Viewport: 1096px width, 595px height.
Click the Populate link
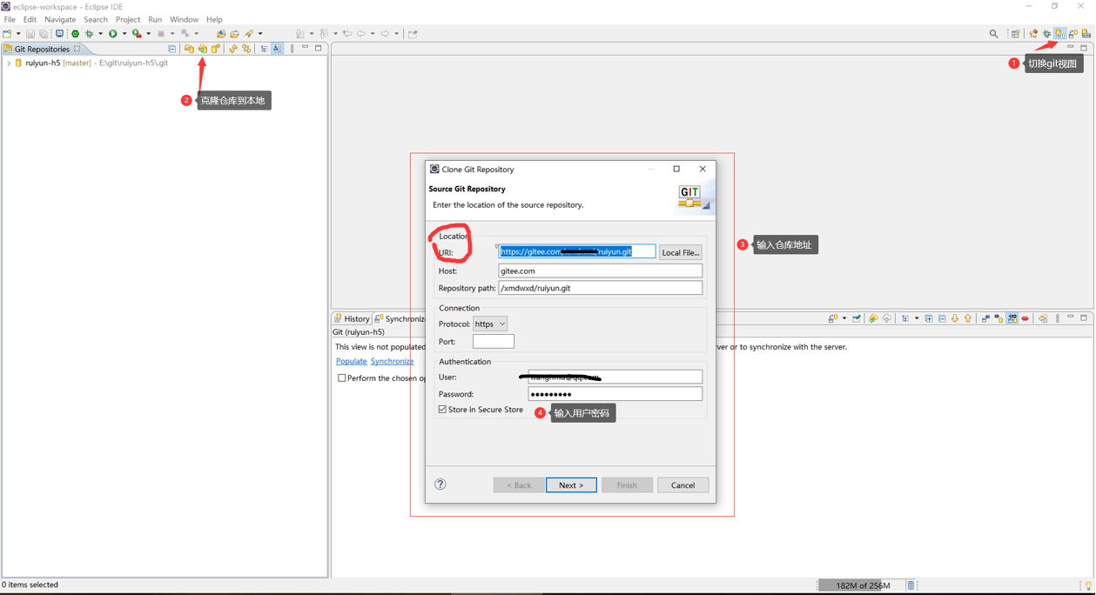click(x=351, y=361)
